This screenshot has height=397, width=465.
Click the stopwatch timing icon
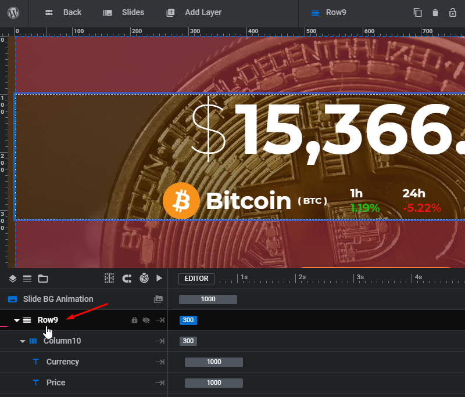click(144, 278)
